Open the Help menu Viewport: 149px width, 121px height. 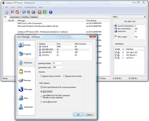[41, 7]
